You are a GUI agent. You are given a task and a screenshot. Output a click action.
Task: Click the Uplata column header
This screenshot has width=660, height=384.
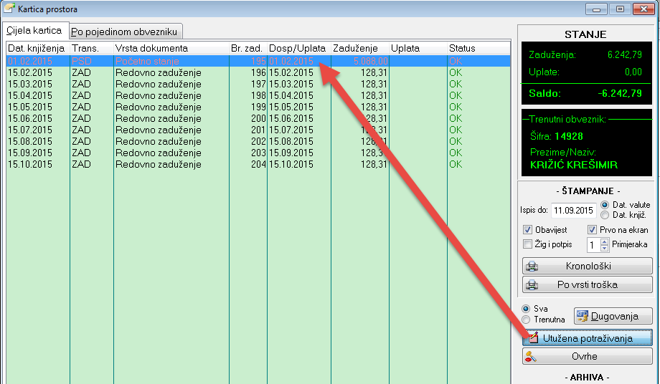(x=418, y=48)
